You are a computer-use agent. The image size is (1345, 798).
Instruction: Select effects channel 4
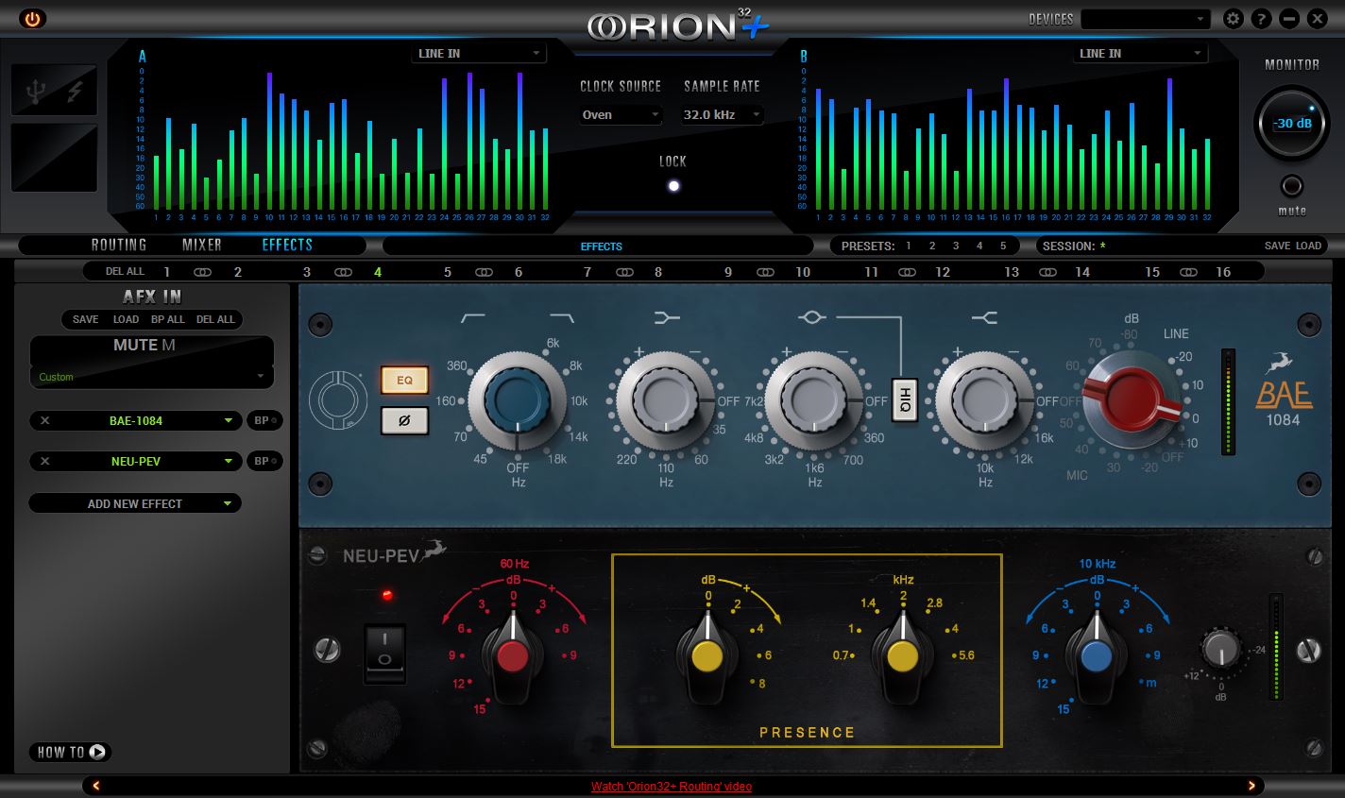[378, 272]
